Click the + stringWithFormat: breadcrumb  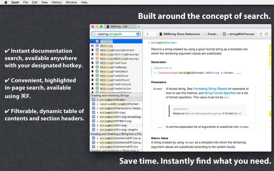click(241, 34)
